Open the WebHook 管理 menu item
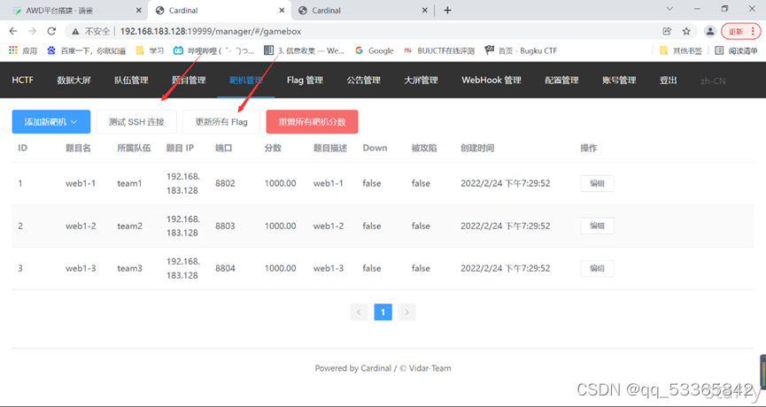 pos(491,80)
